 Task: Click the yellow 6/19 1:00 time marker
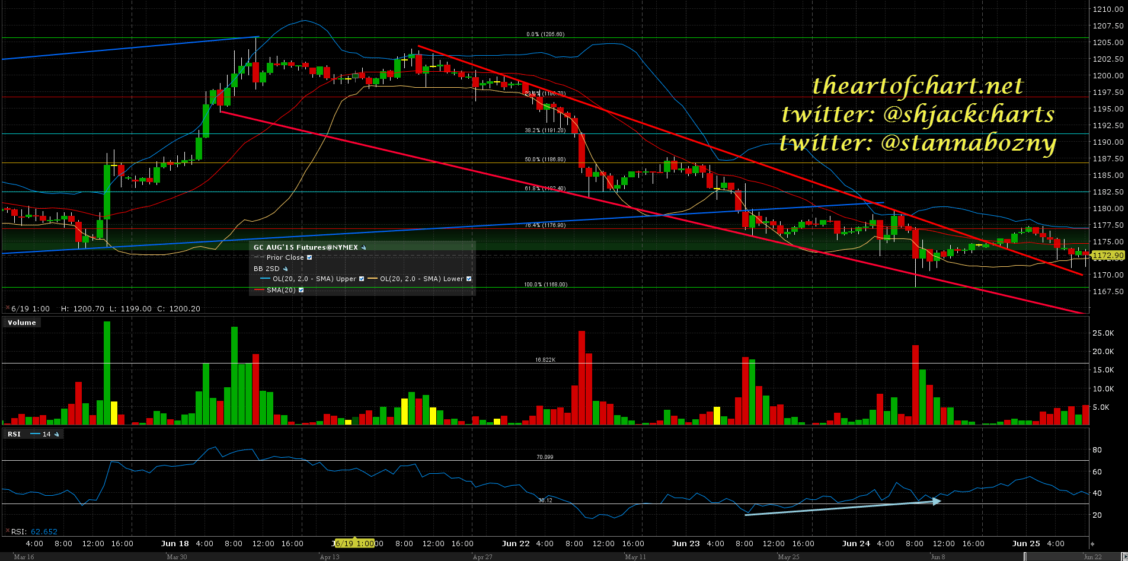354,543
